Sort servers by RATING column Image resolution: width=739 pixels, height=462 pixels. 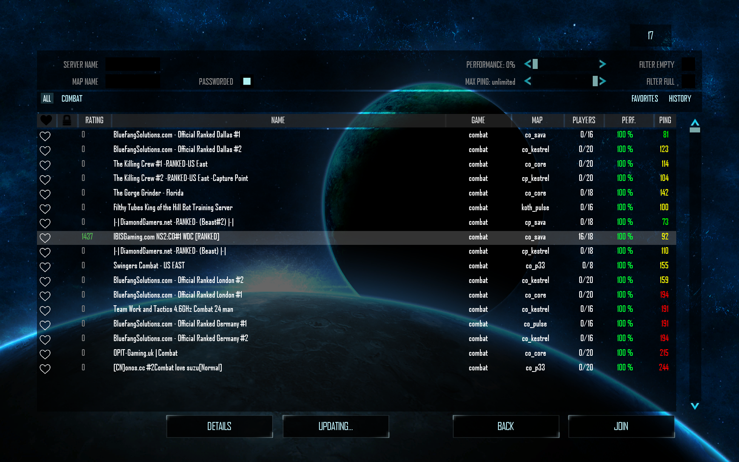click(x=94, y=121)
